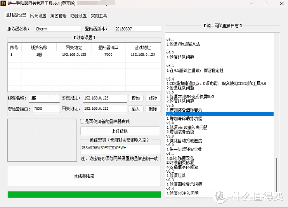Open the 角色管理 tab

(58, 16)
